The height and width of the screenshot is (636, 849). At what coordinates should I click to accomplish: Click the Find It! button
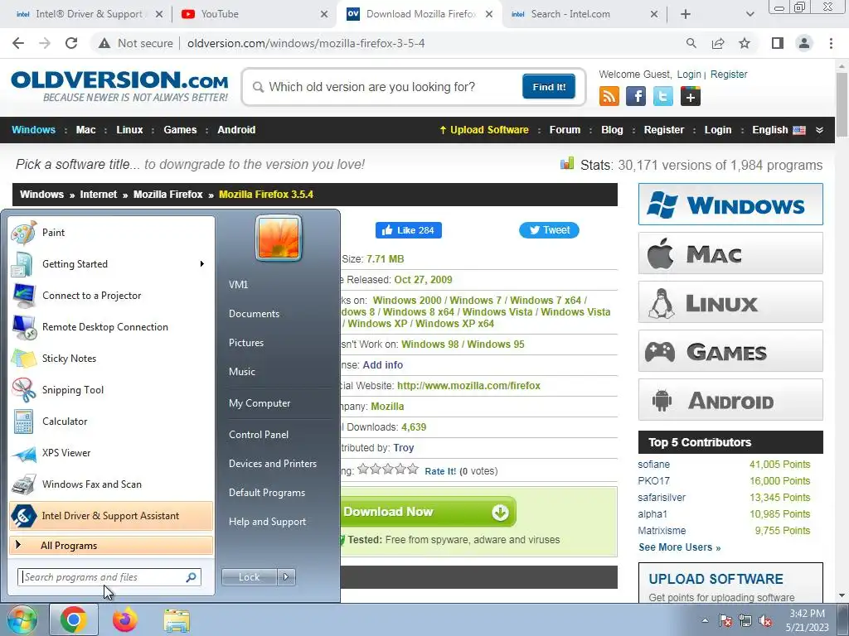click(x=549, y=86)
